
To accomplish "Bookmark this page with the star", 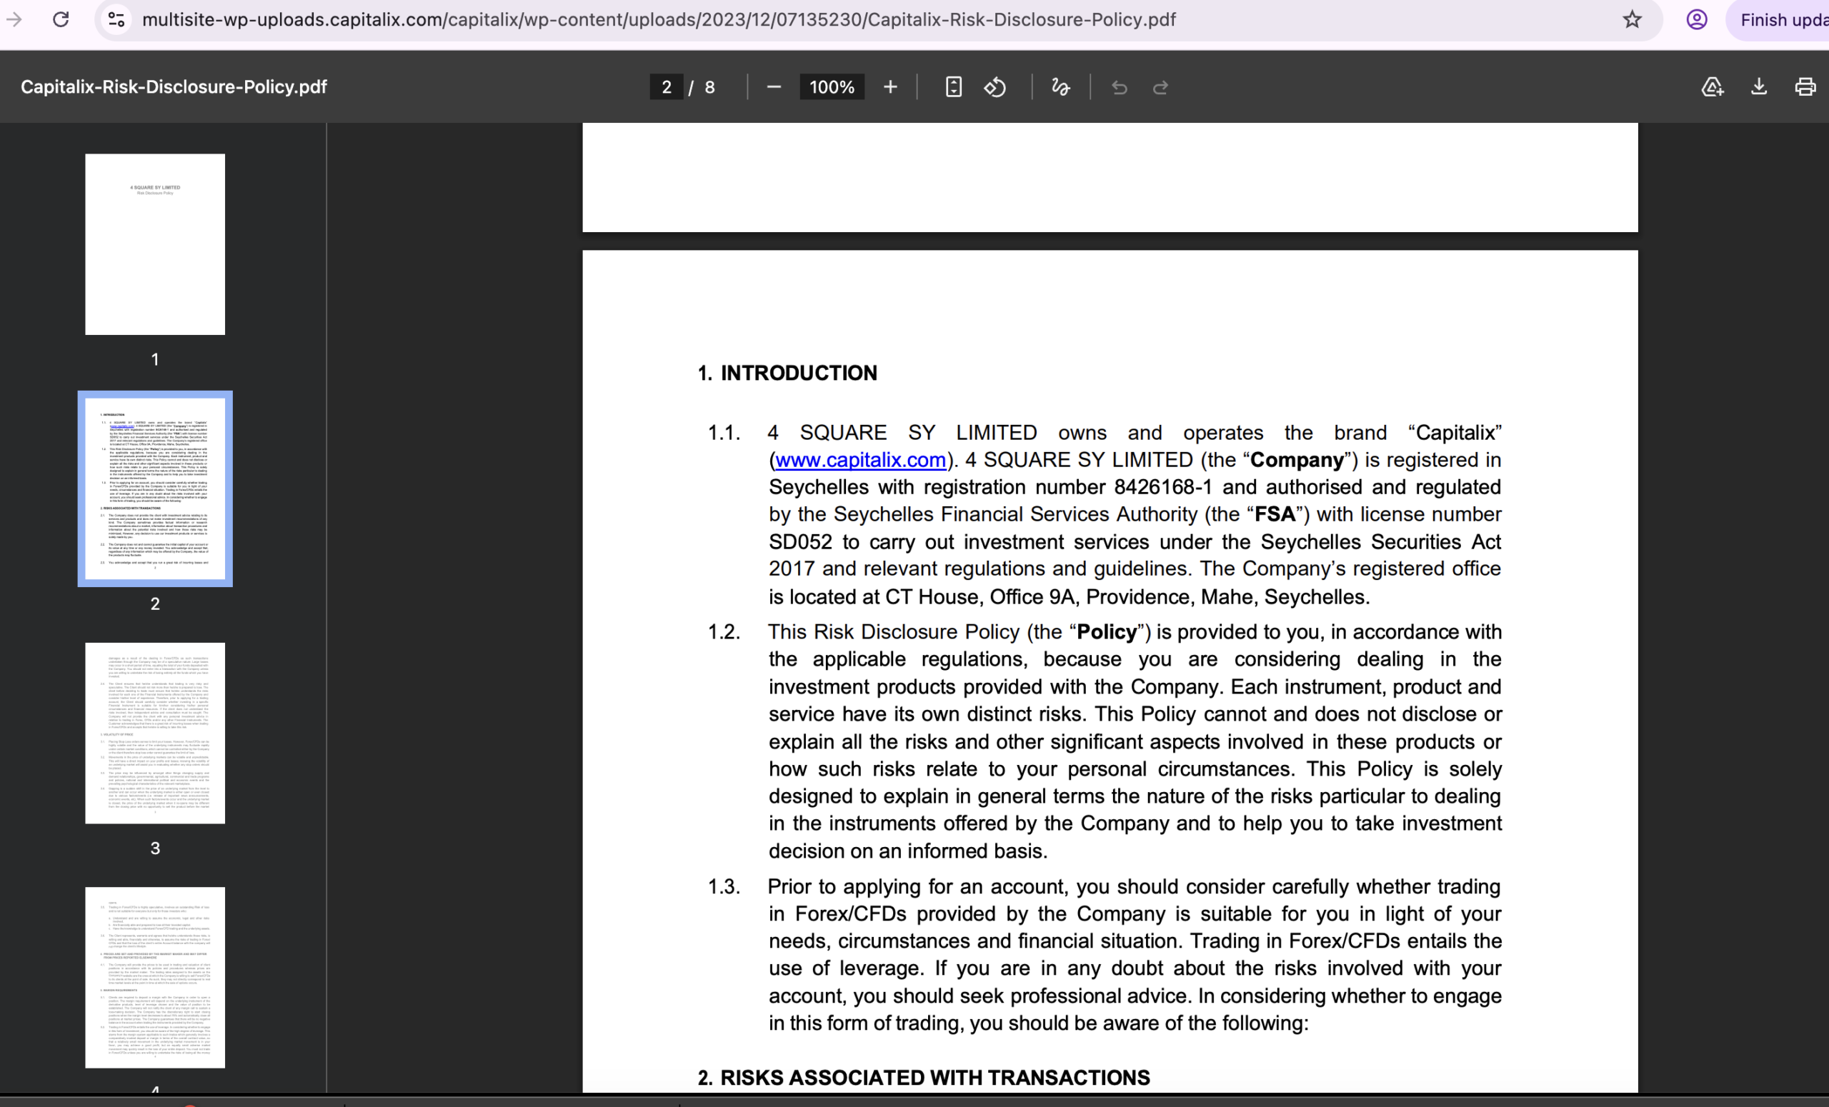I will (x=1632, y=19).
